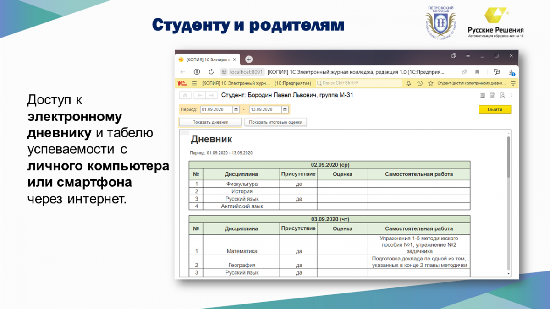The image size is (550, 309).
Task: Open the 1C main menu hamburger icon
Action: [x=194, y=83]
